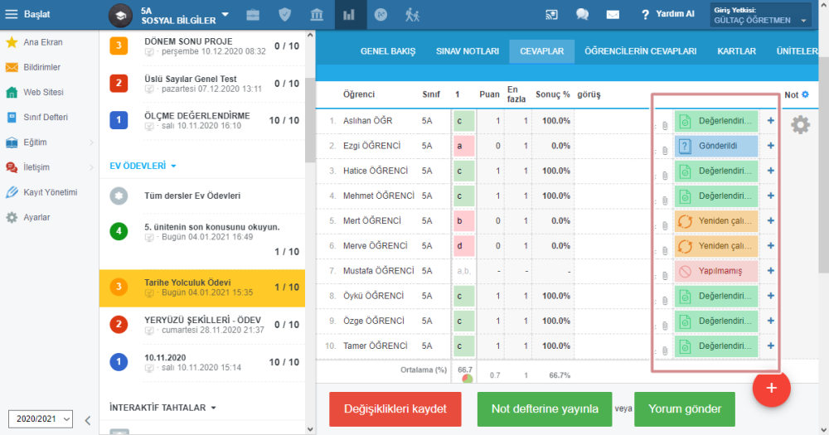Screen dimensions: 829x435
Task: Collapse the EV ÖDEVLERİ section
Action: click(143, 166)
